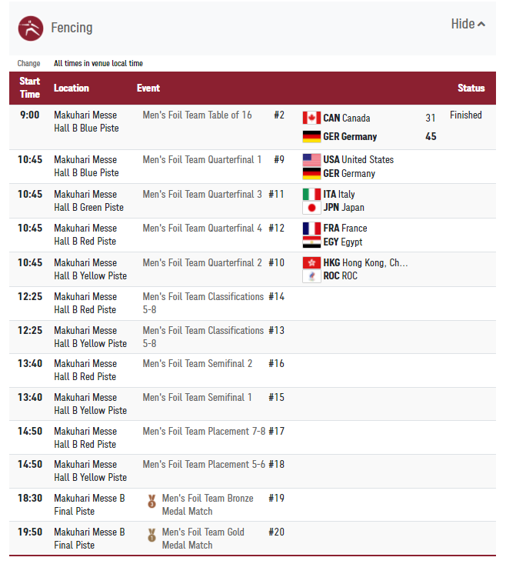
Task: Click the France flag icon
Action: [311, 229]
